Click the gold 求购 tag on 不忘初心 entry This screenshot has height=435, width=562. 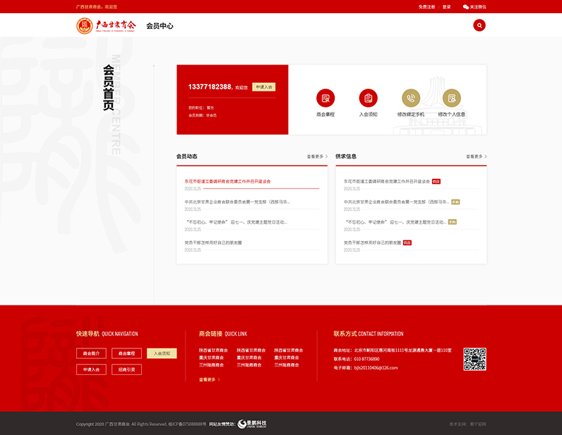coord(453,222)
